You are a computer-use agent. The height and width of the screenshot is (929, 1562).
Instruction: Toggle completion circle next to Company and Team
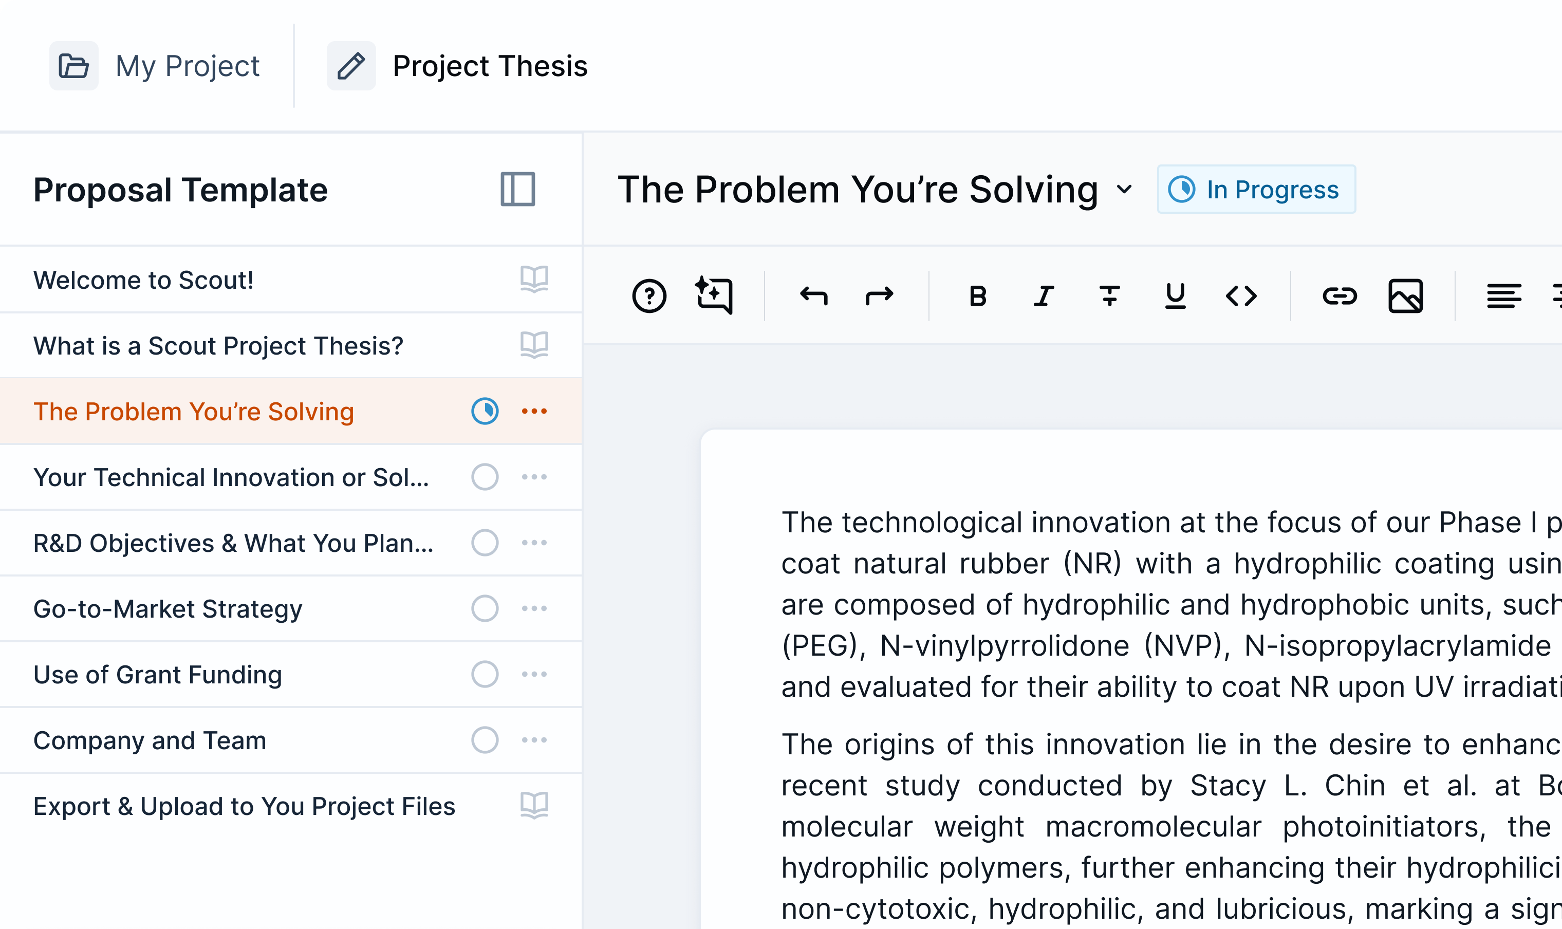coord(484,740)
